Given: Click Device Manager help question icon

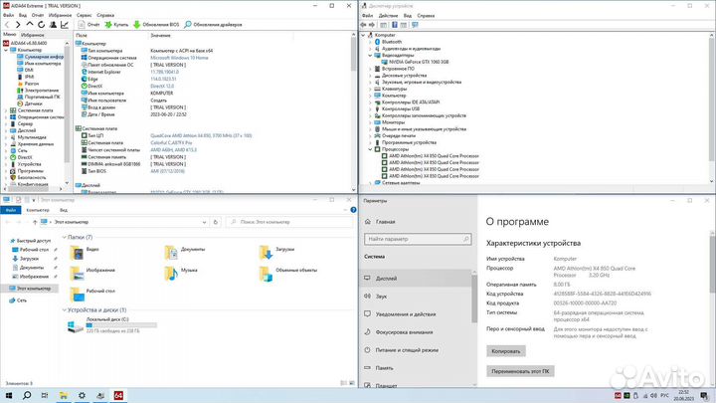Looking at the screenshot, I should [x=394, y=25].
